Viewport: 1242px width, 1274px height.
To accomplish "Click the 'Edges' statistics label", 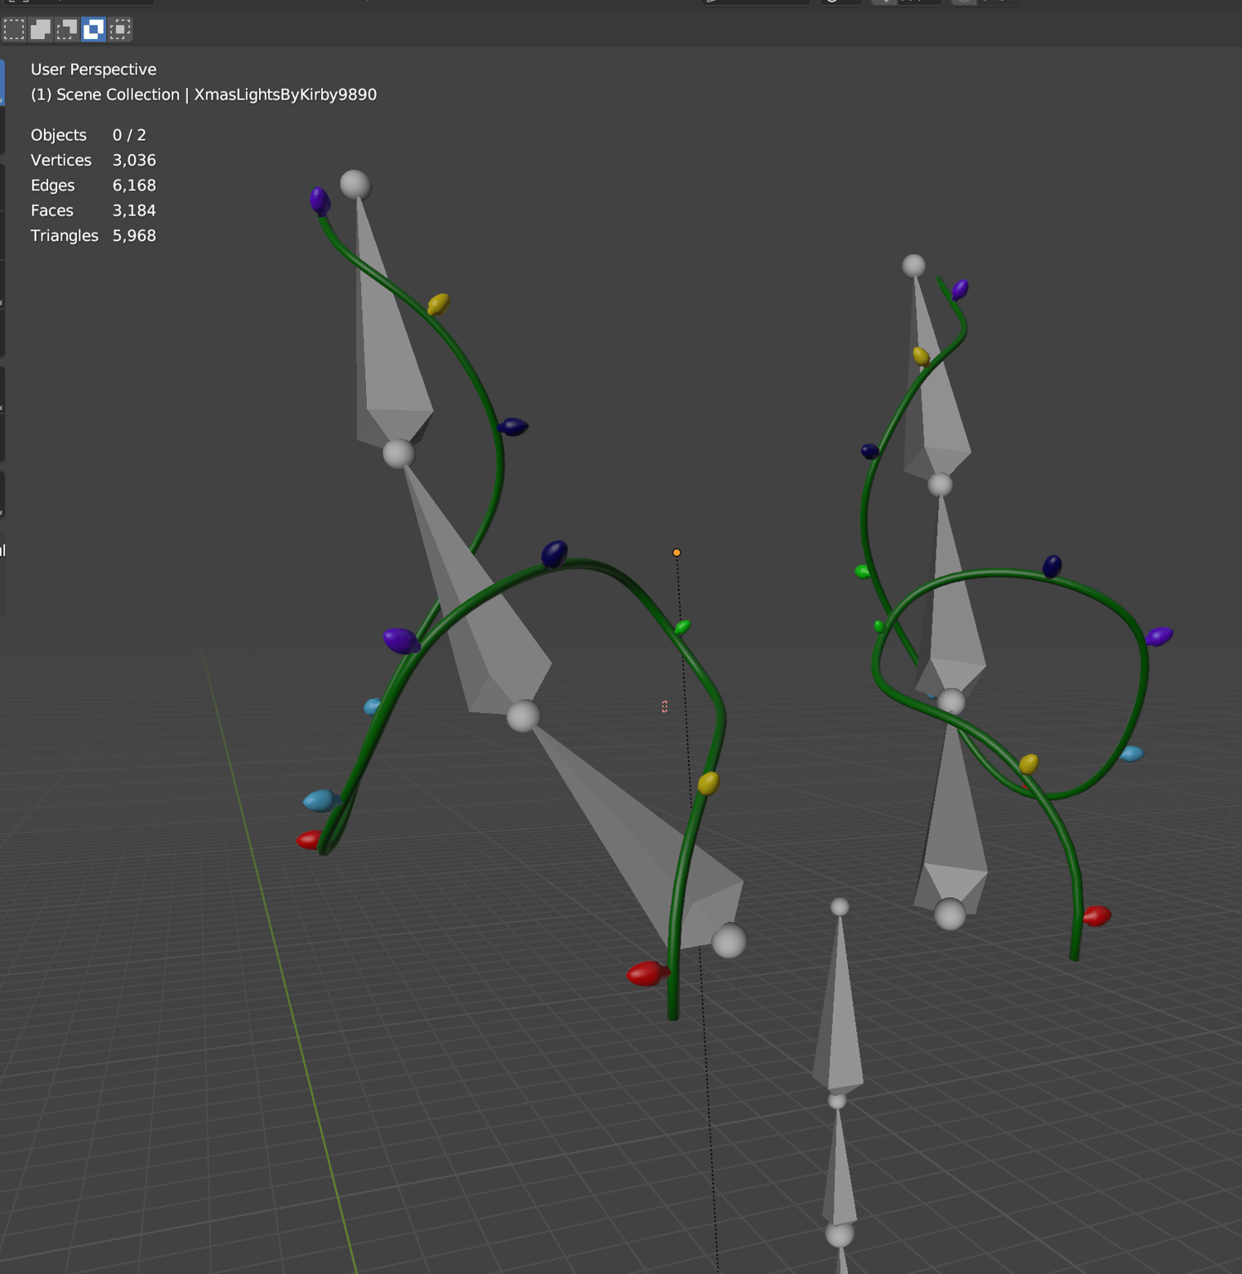I will pyautogui.click(x=53, y=186).
